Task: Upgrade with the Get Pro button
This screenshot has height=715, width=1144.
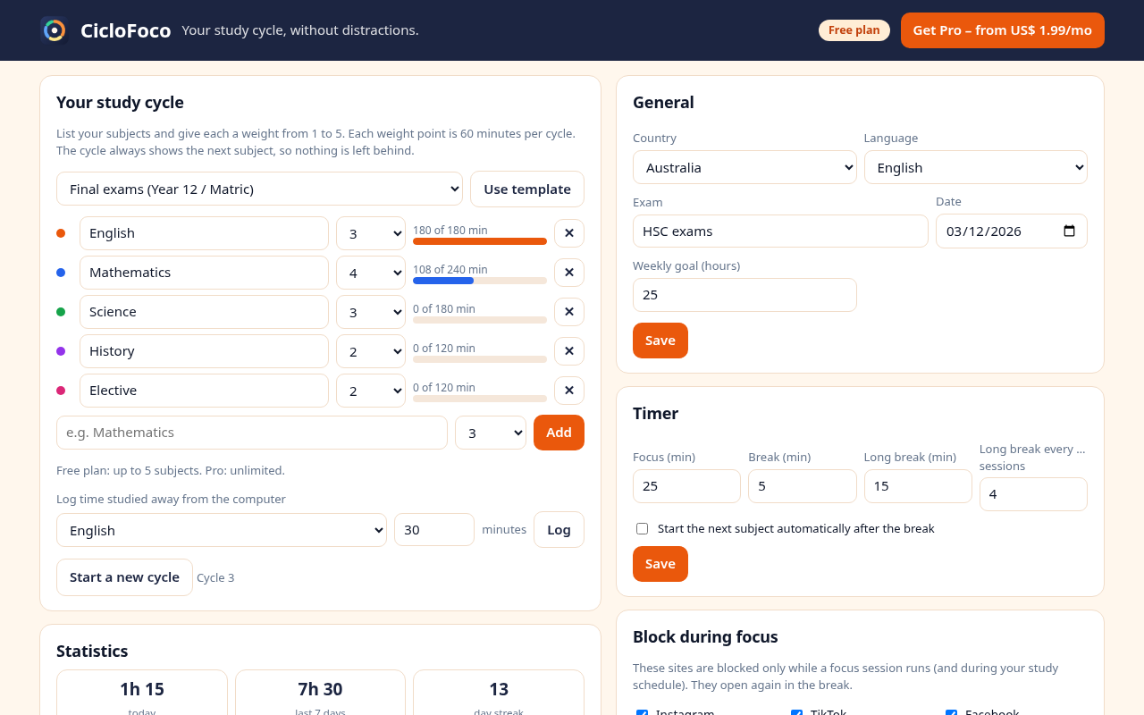Action: 1003,30
